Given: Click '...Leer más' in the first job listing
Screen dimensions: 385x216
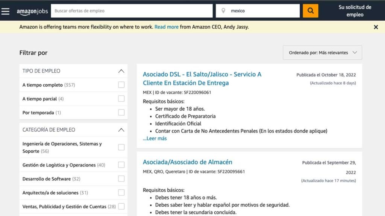Looking at the screenshot, I should [x=155, y=138].
